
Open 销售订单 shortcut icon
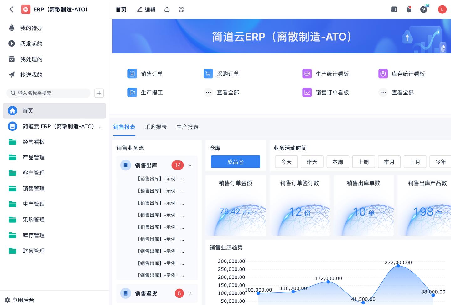tap(132, 74)
